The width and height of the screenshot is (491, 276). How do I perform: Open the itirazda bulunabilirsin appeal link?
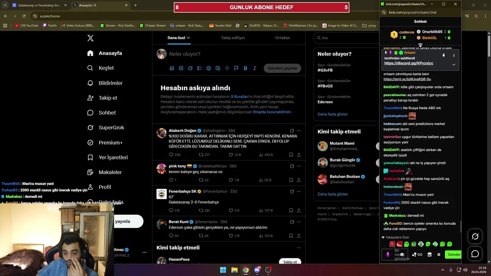click(272, 112)
